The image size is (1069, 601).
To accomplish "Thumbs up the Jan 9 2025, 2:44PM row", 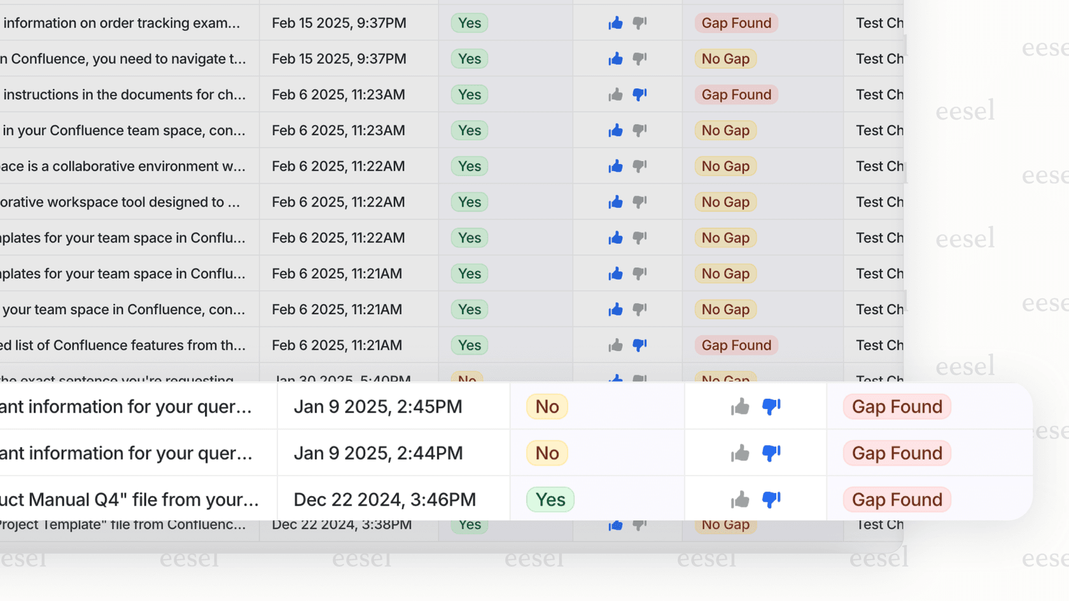I will tap(740, 453).
